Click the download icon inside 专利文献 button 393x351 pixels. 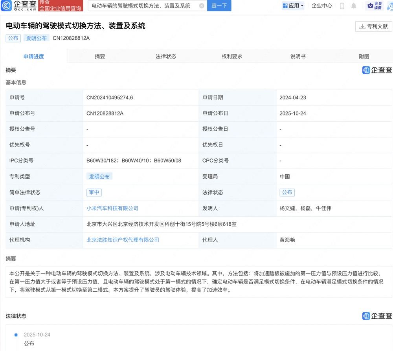point(362,27)
